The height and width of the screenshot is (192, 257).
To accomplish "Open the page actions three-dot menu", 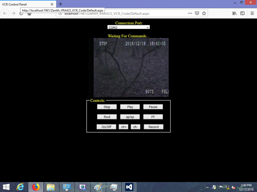I will pos(190,13).
